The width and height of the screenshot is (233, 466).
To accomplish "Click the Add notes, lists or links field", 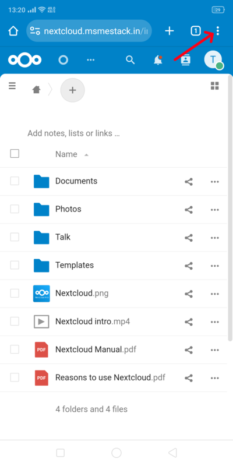I will coord(74,133).
